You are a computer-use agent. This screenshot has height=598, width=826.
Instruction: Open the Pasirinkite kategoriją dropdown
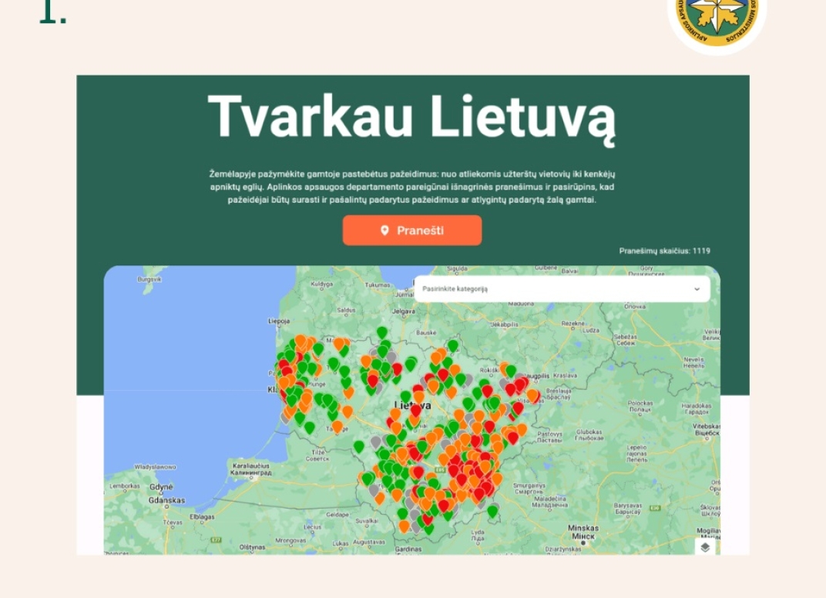(562, 289)
